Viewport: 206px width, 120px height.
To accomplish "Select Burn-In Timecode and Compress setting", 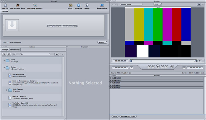I will click(32, 83).
